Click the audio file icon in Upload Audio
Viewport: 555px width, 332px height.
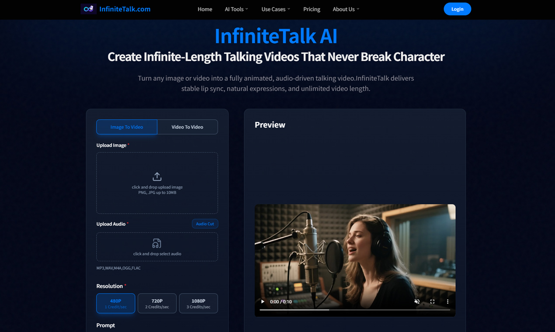click(157, 243)
